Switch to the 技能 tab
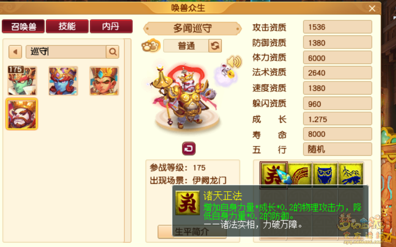This screenshot has width=396, height=247. 67,26
